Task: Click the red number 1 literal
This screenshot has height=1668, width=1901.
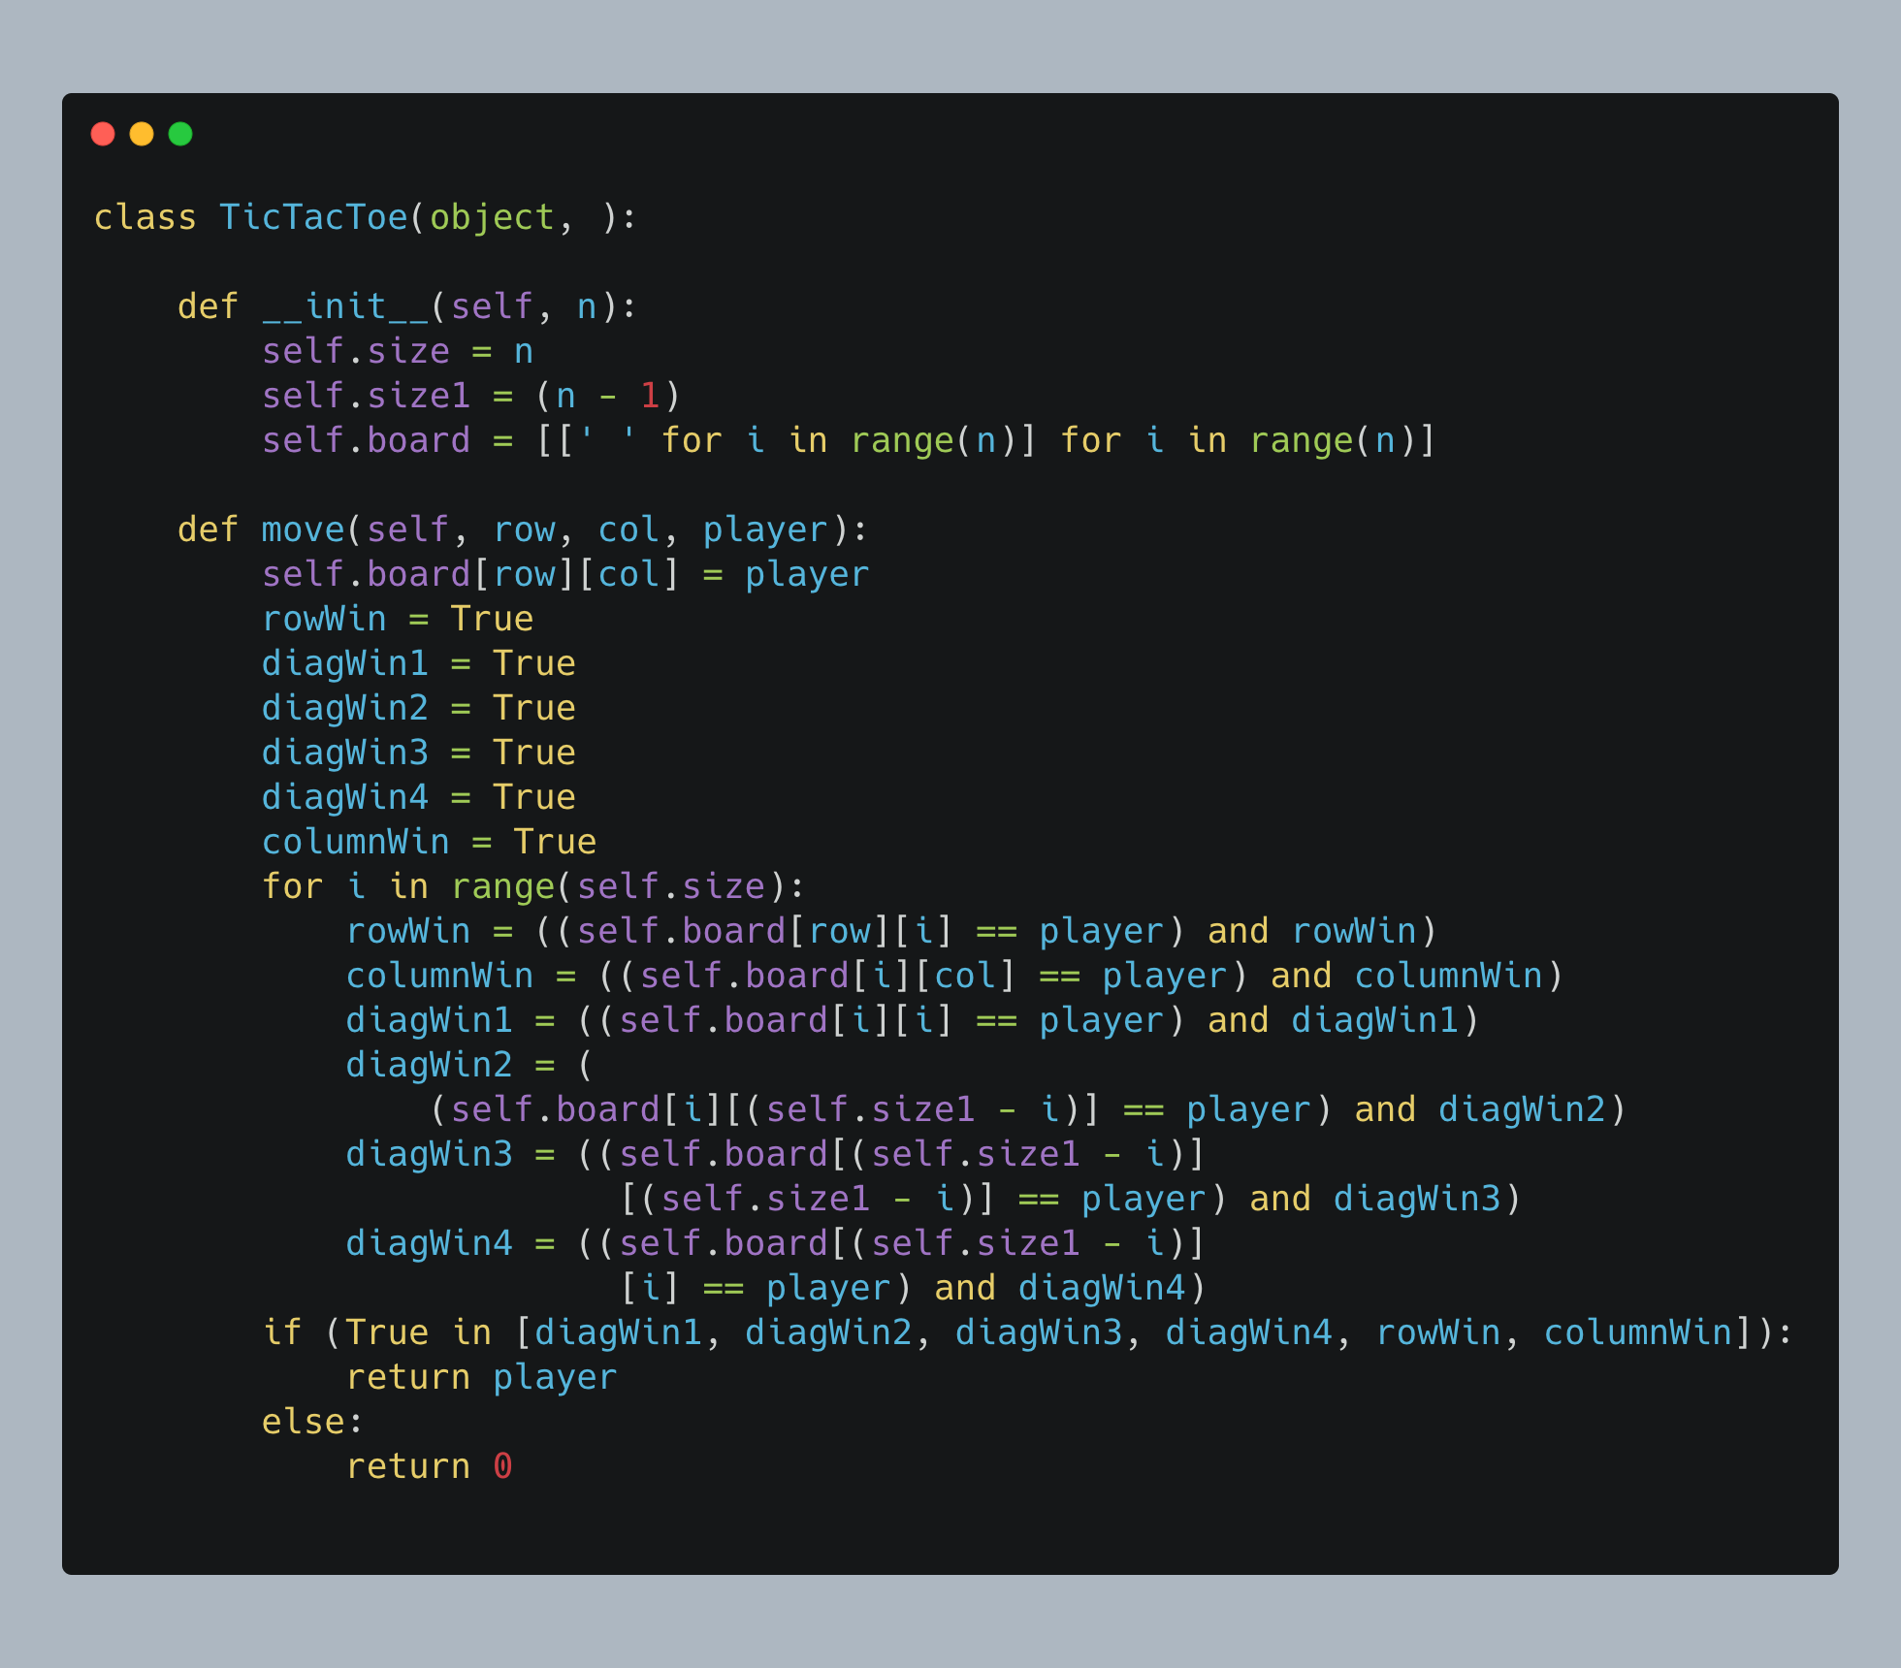Action: pos(649,396)
